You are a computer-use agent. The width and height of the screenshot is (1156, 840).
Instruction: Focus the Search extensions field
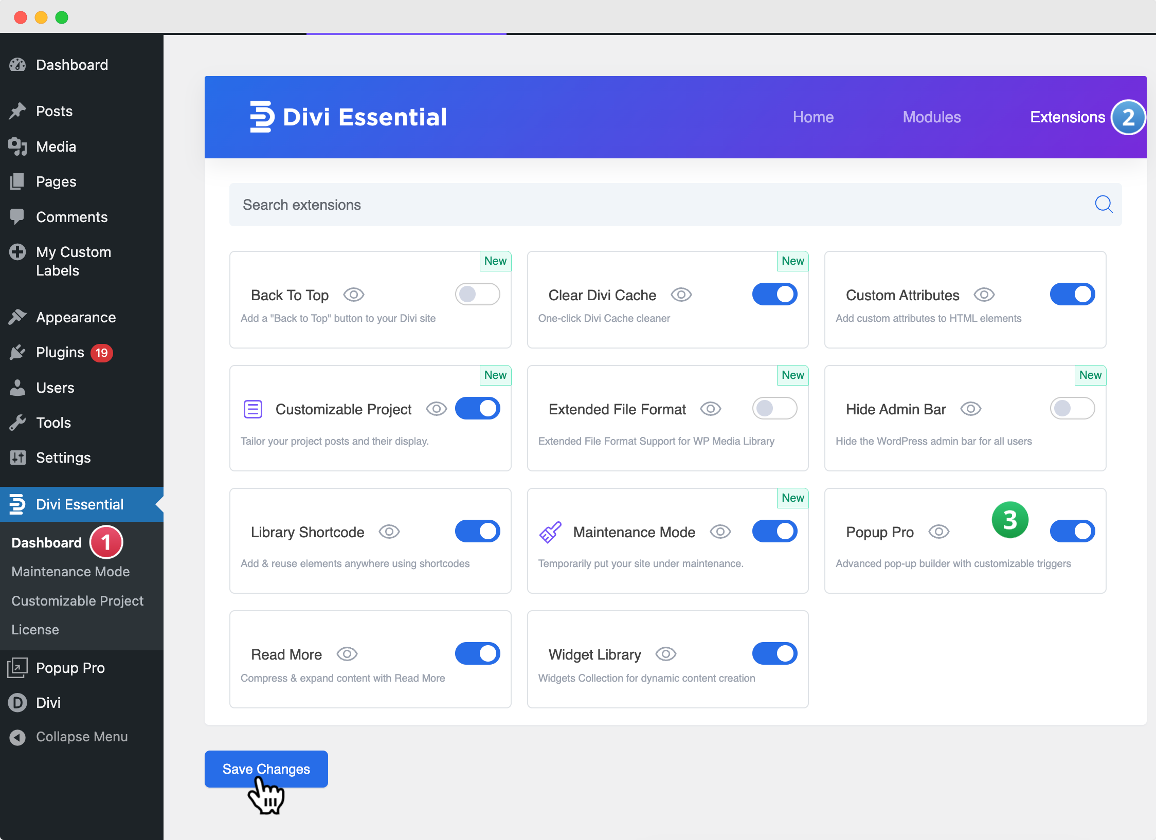[676, 205]
